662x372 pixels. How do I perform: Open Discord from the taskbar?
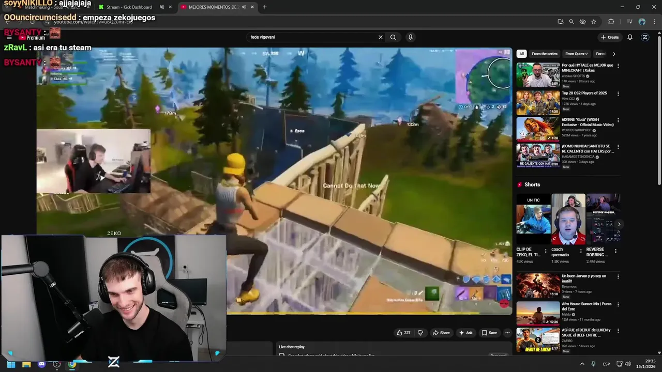coord(42,364)
